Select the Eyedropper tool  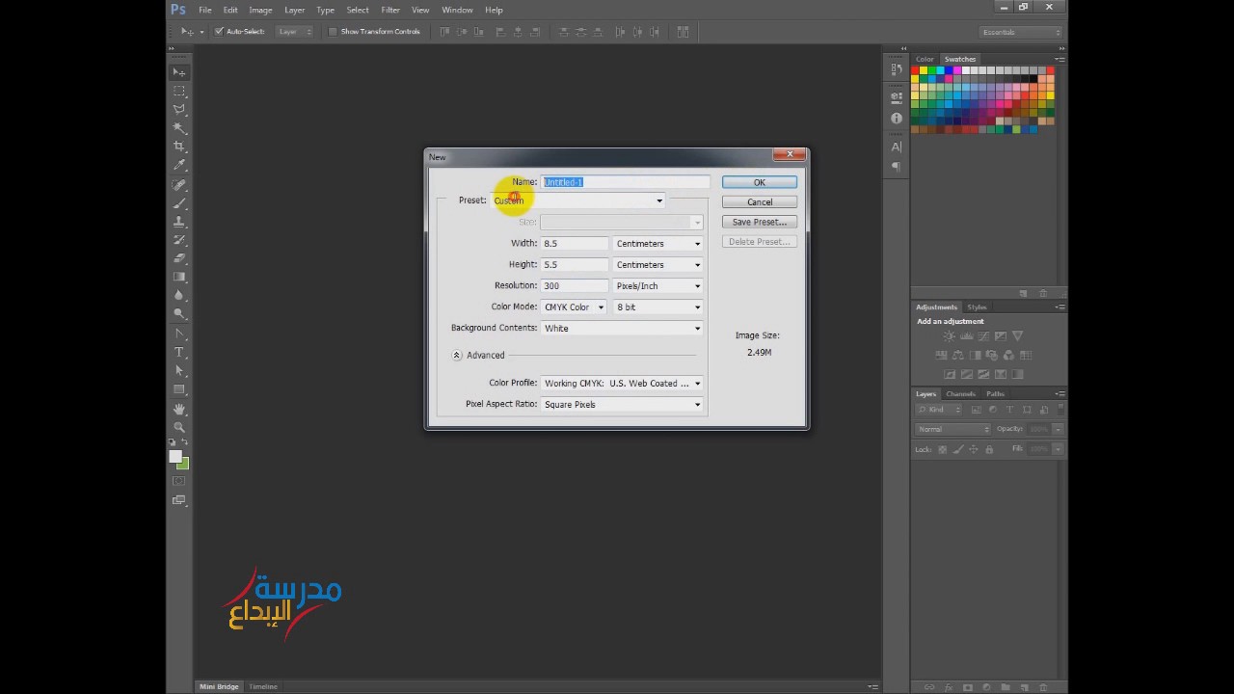179,165
